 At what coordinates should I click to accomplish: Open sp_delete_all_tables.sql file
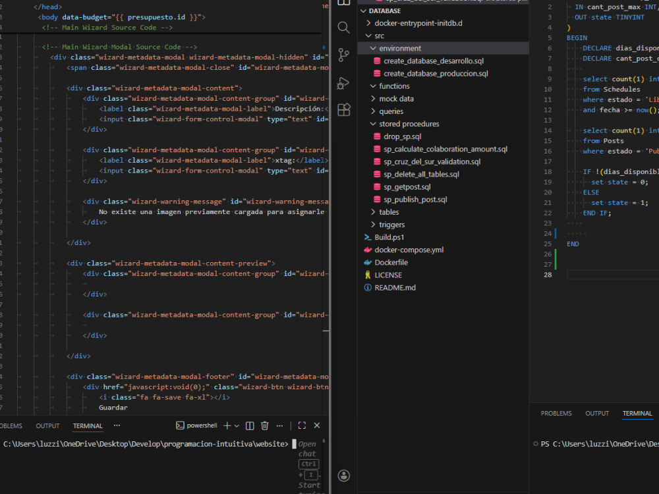coord(421,175)
